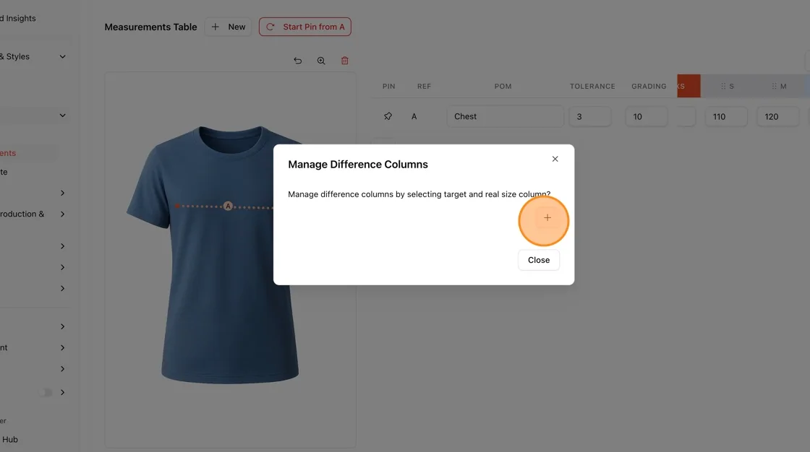This screenshot has width=810, height=452.
Task: Click the red trash delete icon
Action: pyautogui.click(x=344, y=61)
